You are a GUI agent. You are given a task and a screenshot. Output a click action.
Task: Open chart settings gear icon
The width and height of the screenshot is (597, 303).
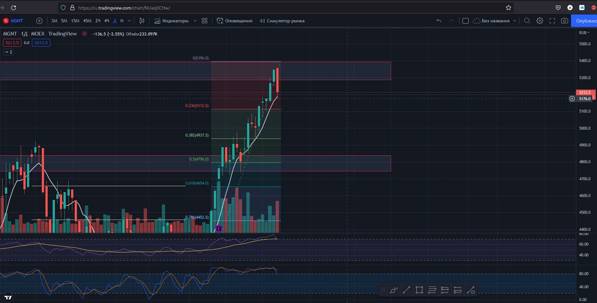tap(540, 21)
